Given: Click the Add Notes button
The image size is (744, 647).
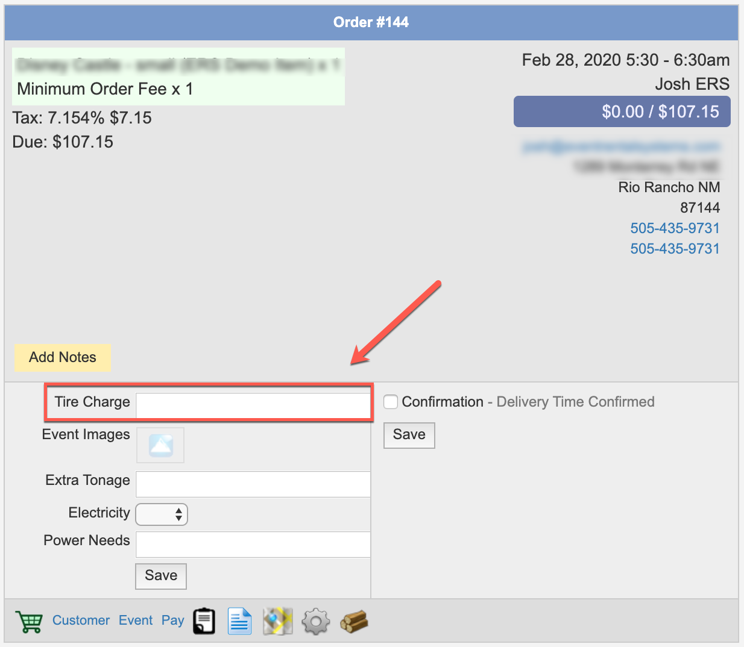Looking at the screenshot, I should pyautogui.click(x=63, y=357).
